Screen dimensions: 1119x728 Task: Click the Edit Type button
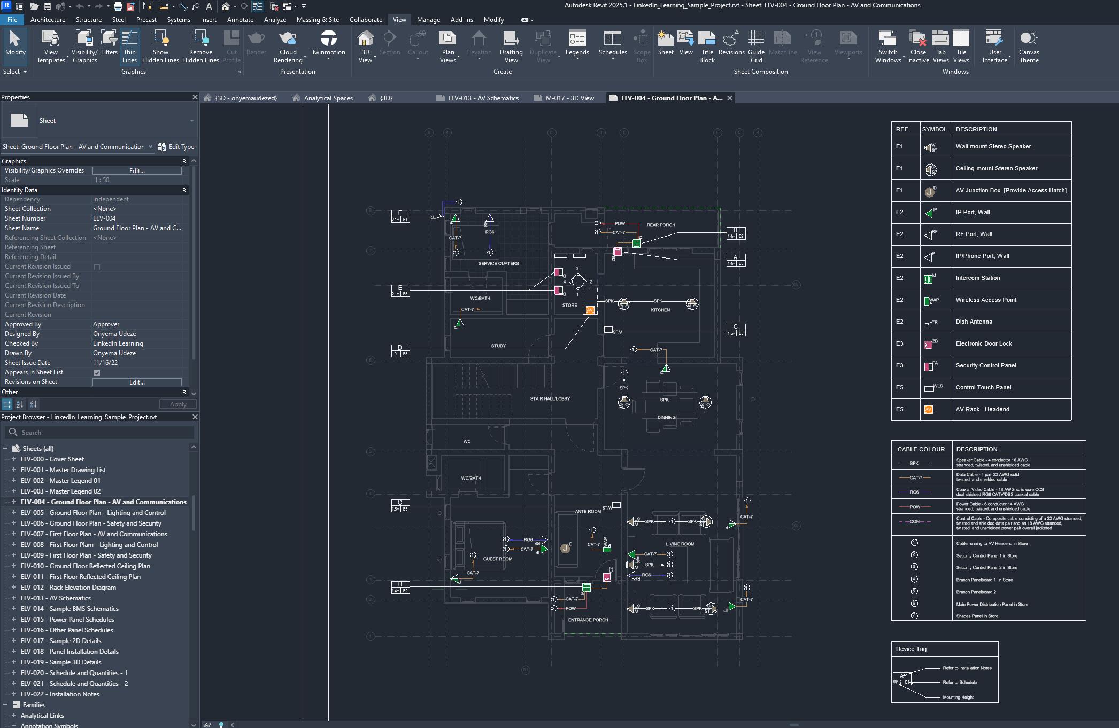click(x=176, y=147)
